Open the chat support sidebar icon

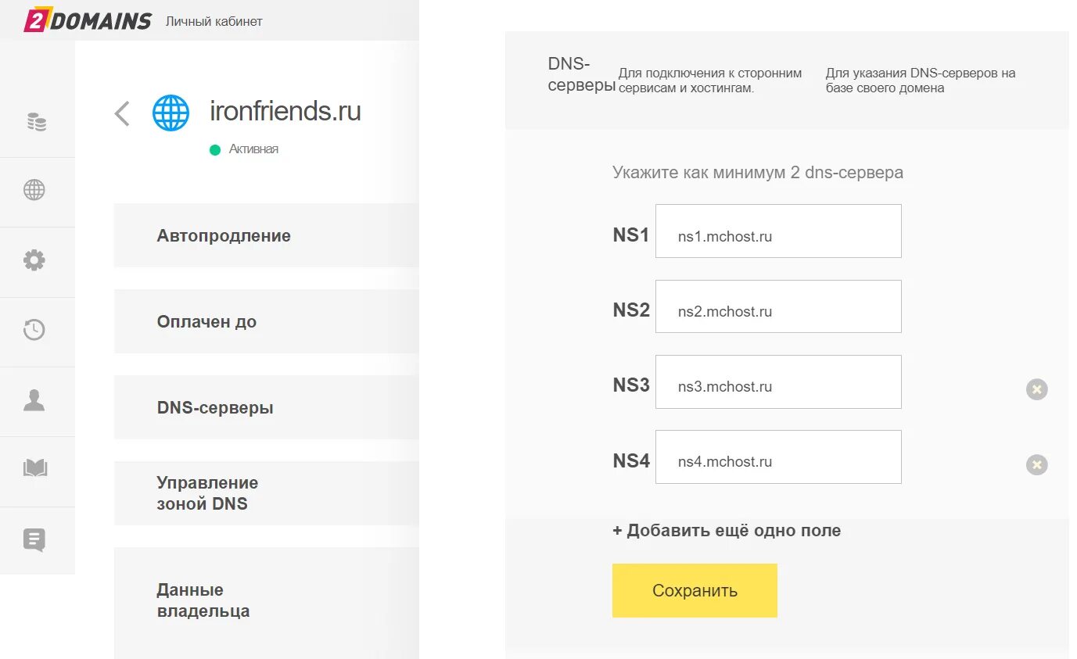[34, 539]
